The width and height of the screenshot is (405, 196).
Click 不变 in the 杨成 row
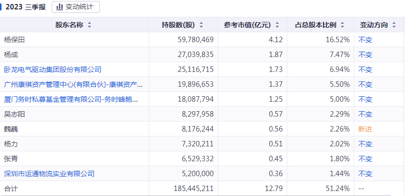pyautogui.click(x=365, y=55)
